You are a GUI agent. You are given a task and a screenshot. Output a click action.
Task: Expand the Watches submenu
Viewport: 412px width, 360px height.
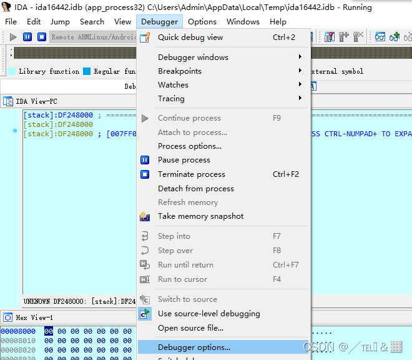[x=300, y=84]
